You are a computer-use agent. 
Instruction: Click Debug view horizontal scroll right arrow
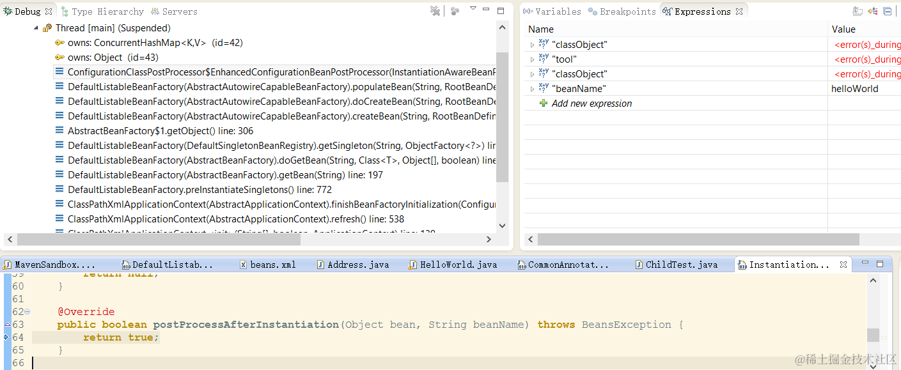[x=489, y=240]
